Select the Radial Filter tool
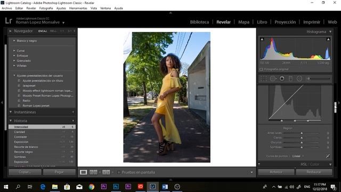The image size is (341, 192). point(299,78)
